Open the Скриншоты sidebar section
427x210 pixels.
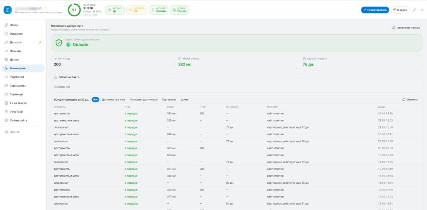(x=23, y=86)
